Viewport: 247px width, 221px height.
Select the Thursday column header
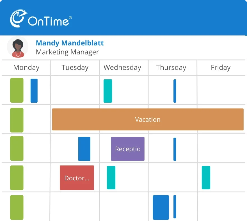171,68
